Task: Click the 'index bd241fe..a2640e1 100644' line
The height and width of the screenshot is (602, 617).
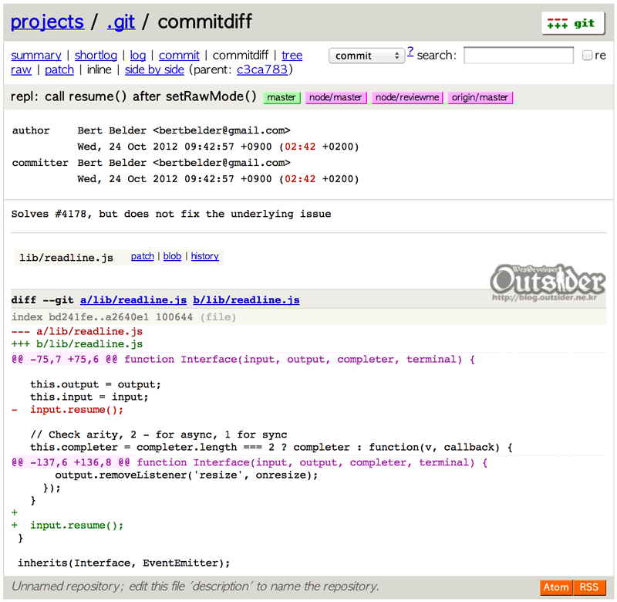Action: pos(102,317)
